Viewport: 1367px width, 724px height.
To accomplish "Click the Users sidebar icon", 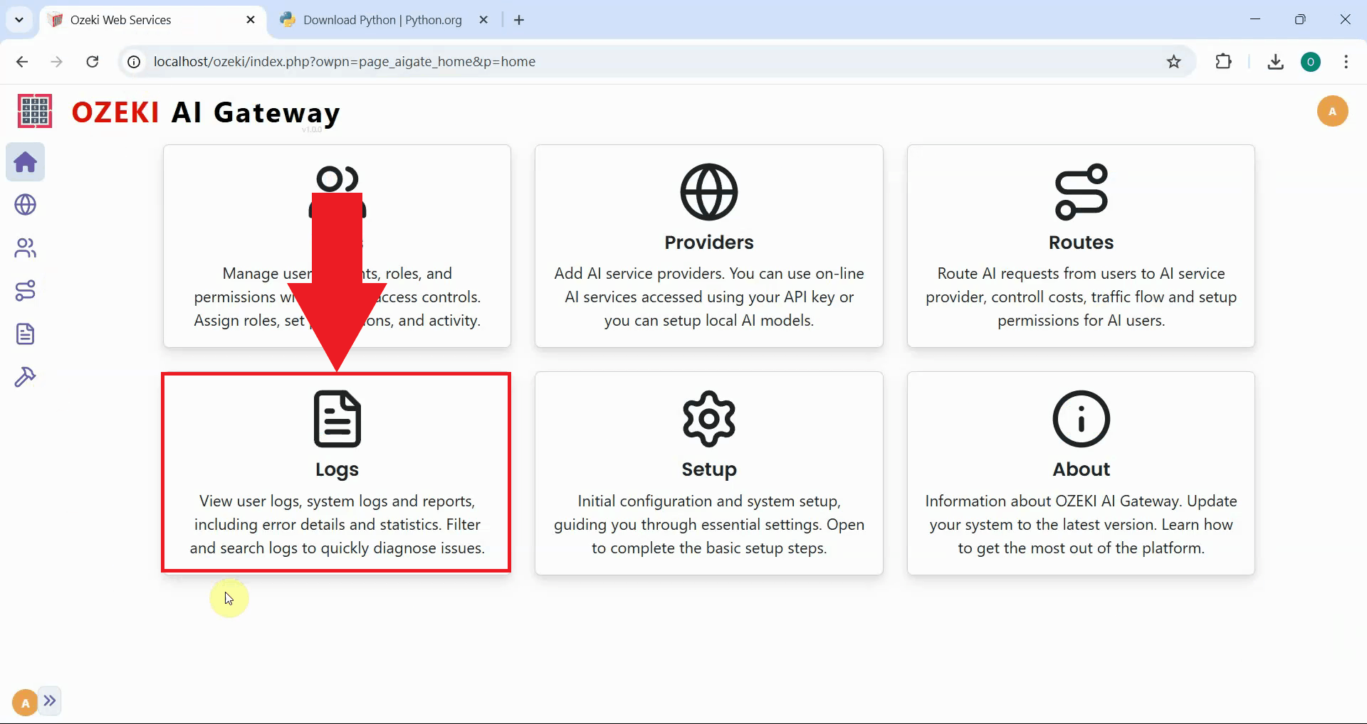I will pyautogui.click(x=25, y=247).
